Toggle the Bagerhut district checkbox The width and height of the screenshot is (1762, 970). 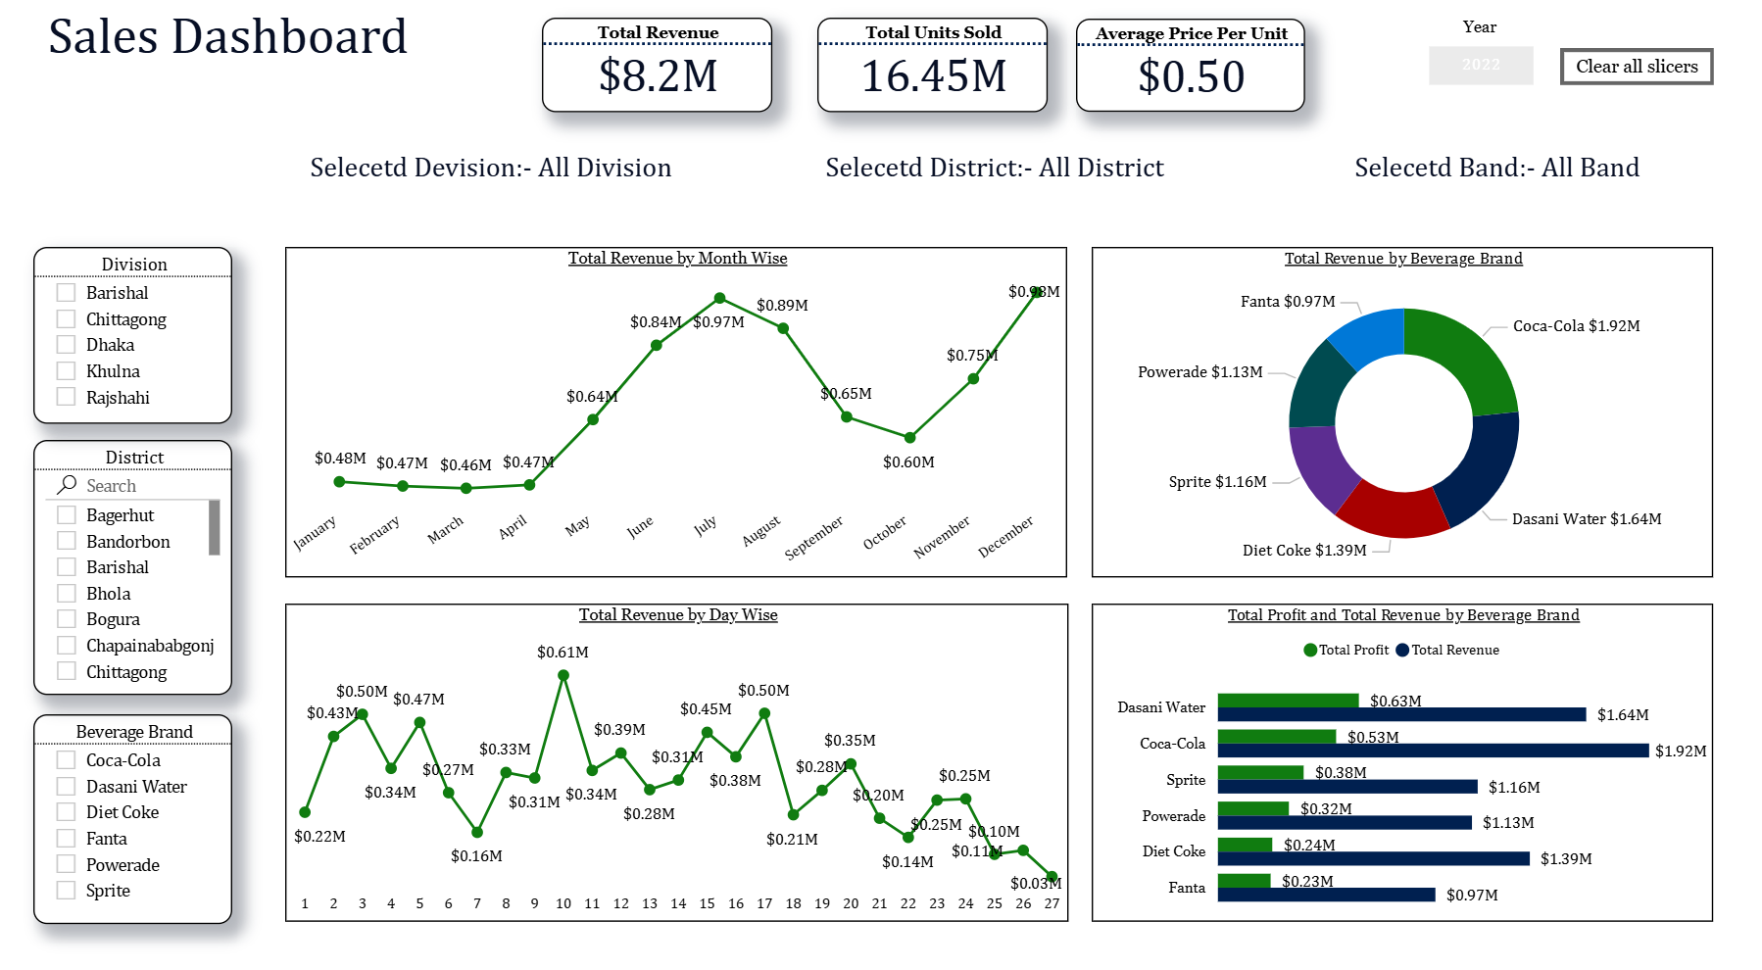pos(67,515)
